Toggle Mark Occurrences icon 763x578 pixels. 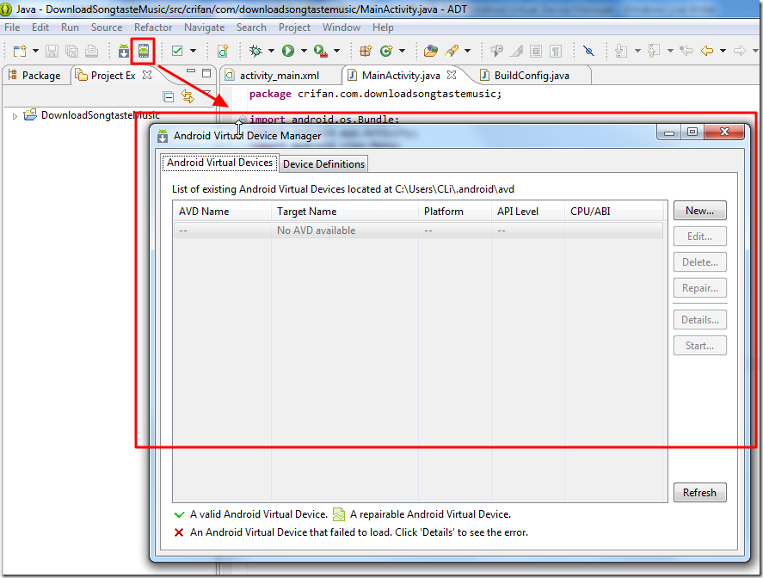point(517,51)
